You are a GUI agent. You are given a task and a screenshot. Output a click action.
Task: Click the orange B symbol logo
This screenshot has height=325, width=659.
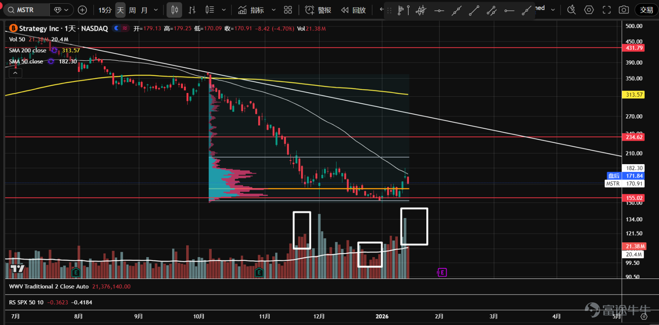13,28
